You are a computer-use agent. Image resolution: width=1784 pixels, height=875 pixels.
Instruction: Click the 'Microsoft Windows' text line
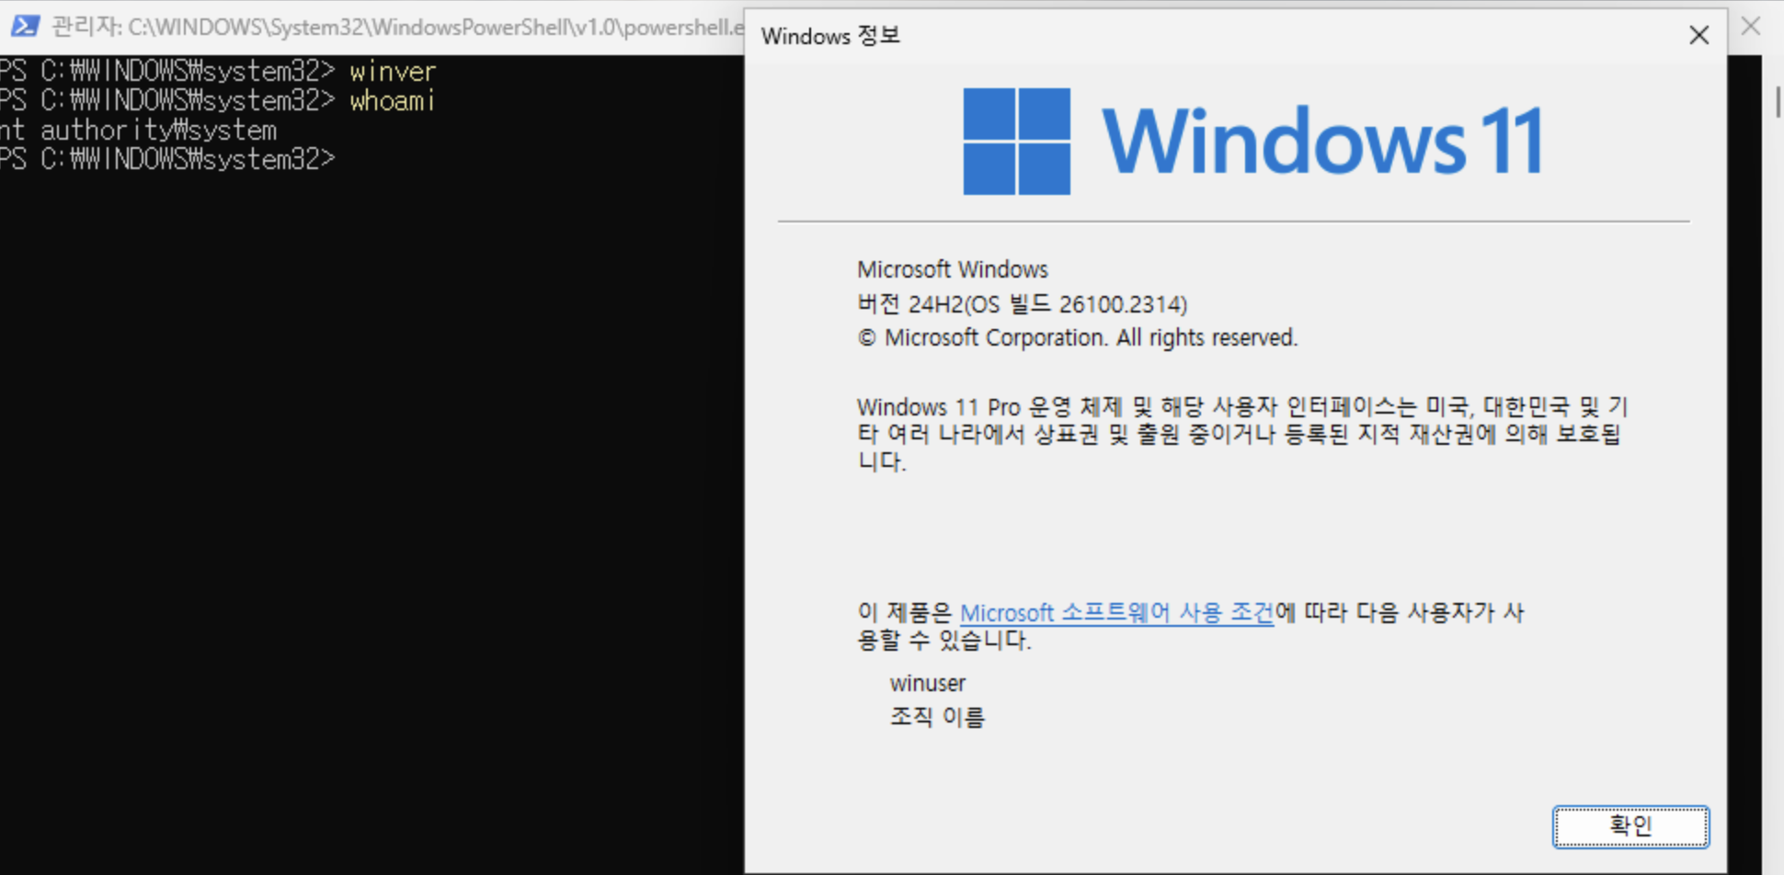(x=952, y=269)
